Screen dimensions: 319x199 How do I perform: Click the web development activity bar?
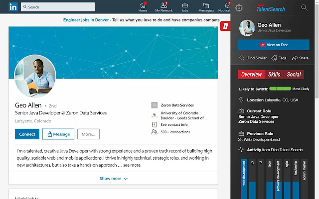244,179
